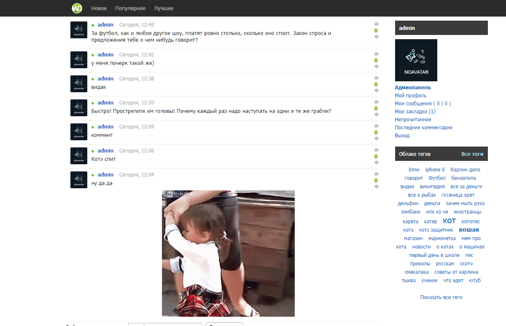
Task: Open the large NOAVATAR sidebar profile picture
Action: click(416, 60)
